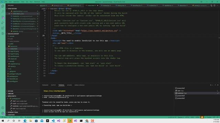
Task: Open Google Chrome from the taskbar
Action: [87, 121]
